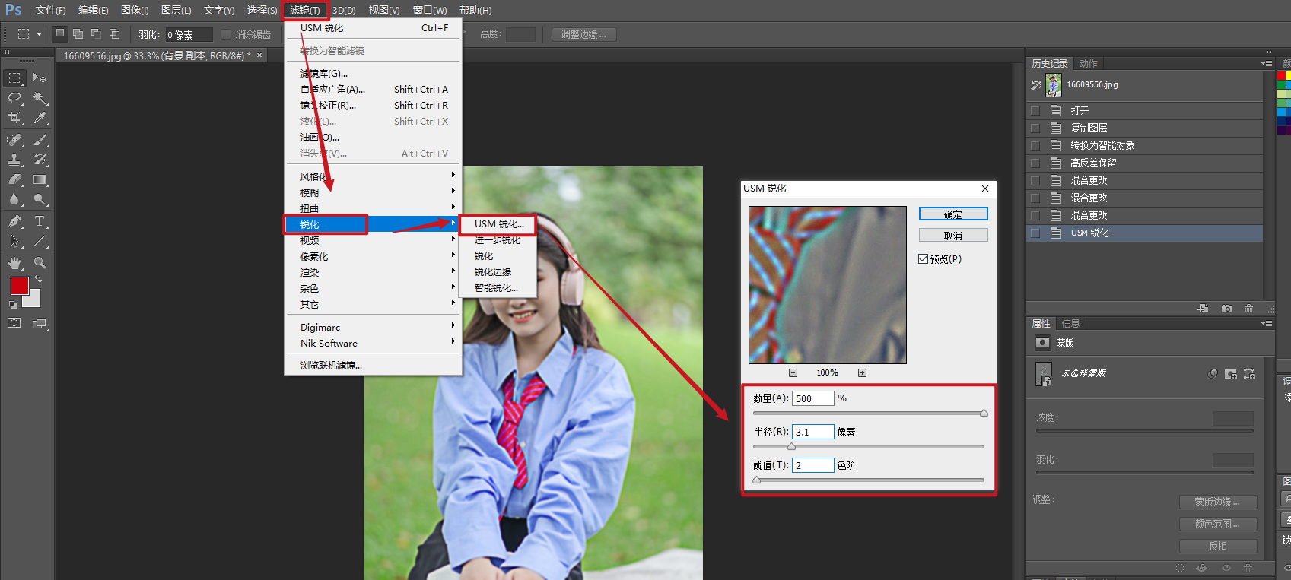Image resolution: width=1291 pixels, height=580 pixels.
Task: Set history brush source to 复制图层 state
Action: coord(1035,128)
